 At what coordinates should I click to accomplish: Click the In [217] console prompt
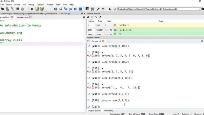coord(94,107)
